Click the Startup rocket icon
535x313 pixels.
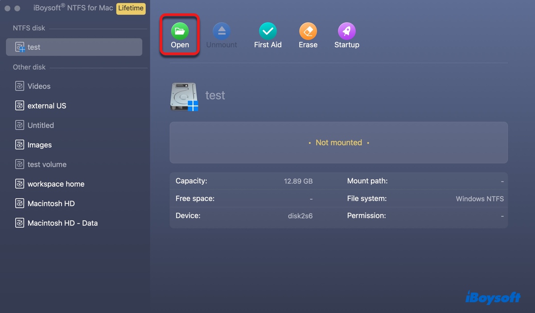pyautogui.click(x=346, y=35)
